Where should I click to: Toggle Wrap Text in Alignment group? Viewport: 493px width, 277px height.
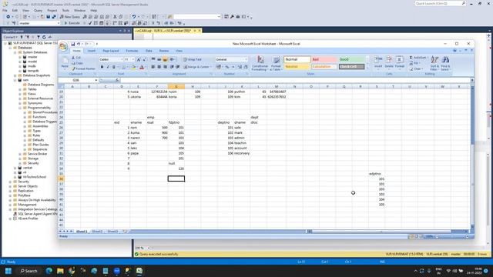tap(193, 59)
